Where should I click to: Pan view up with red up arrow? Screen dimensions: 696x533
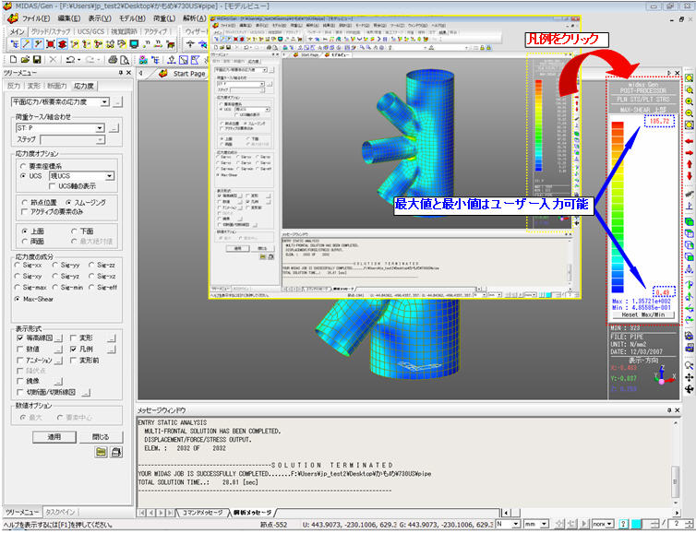[x=689, y=164]
